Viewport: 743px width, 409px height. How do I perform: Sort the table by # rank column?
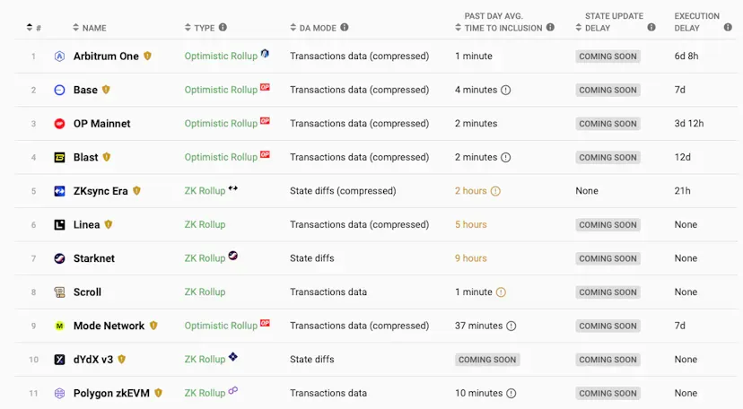(x=34, y=28)
